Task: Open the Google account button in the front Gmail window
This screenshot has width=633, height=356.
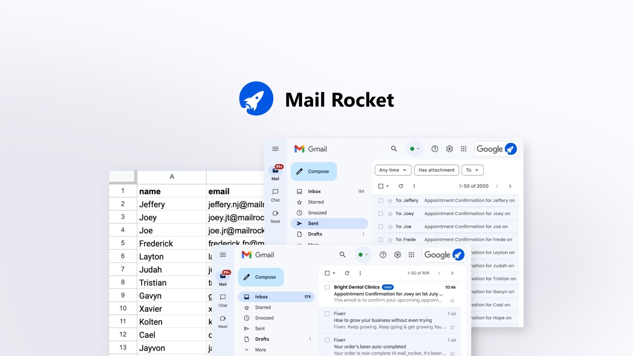Action: point(444,255)
